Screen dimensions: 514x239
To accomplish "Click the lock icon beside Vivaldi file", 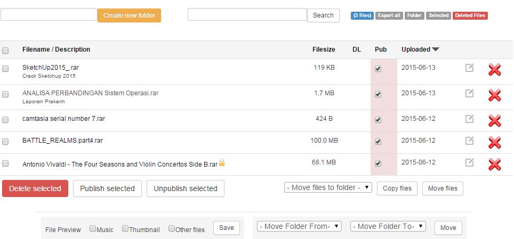I will [222, 163].
